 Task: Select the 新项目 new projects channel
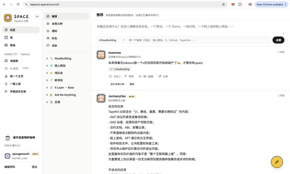click(x=66, y=80)
